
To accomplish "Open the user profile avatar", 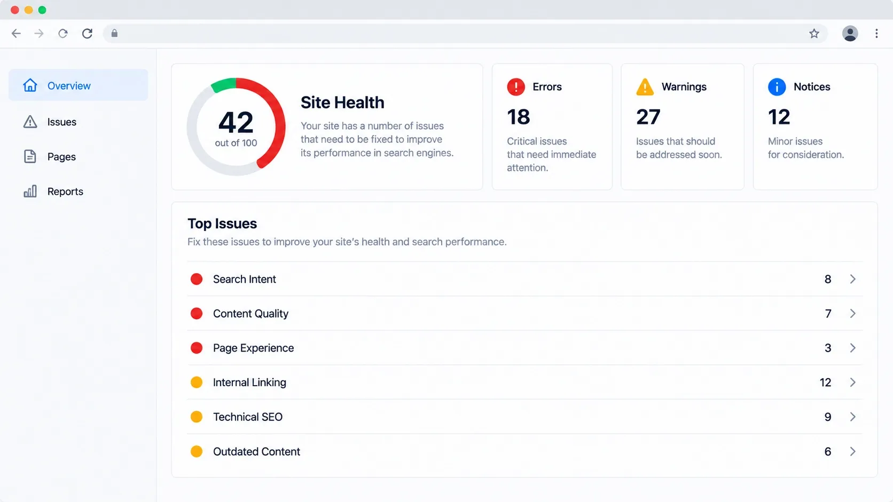I will 850,34.
